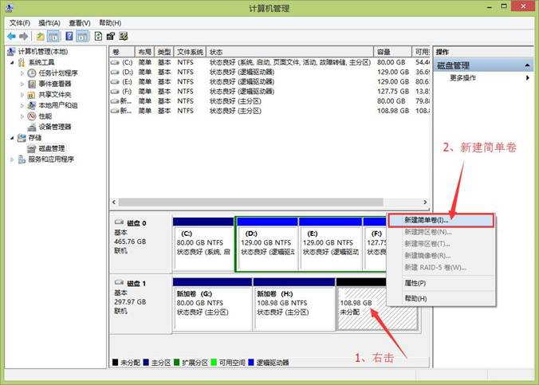The width and height of the screenshot is (539, 385).
Task: Expand the 服务和应用程序 tree node
Action: [x=12, y=159]
